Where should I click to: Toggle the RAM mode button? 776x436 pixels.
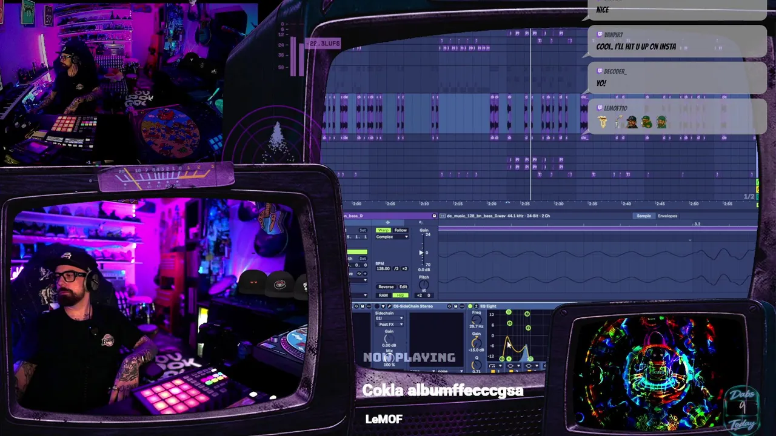click(383, 296)
